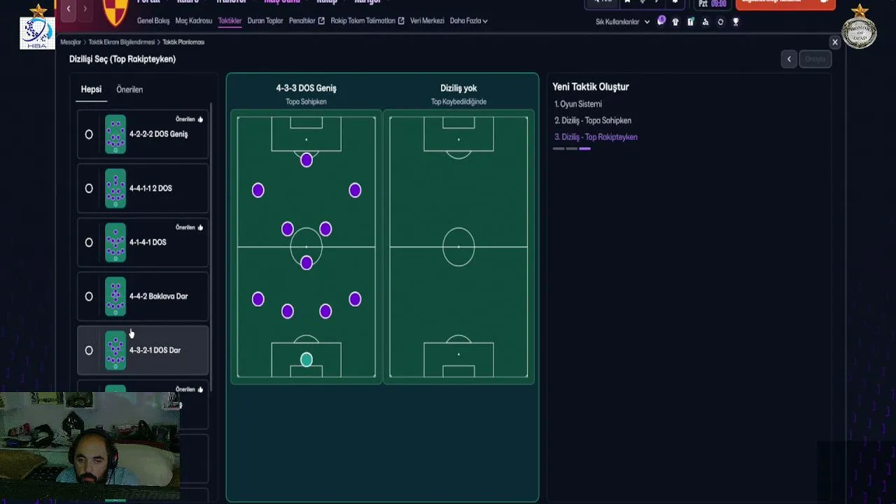This screenshot has height=504, width=896.
Task: Open the messages icon with notification badge
Action: pyautogui.click(x=661, y=21)
